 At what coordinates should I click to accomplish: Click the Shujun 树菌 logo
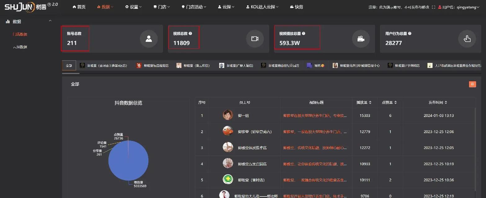(31, 6)
